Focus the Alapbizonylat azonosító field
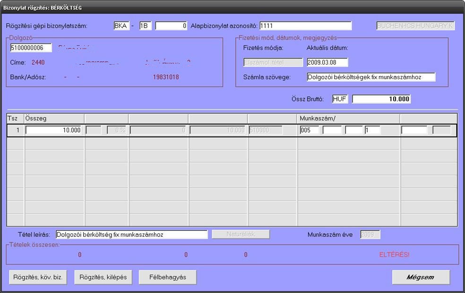 tap(305, 26)
